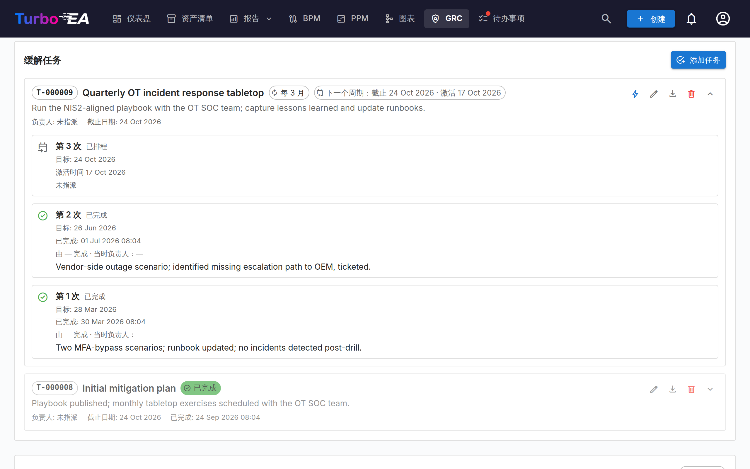Delete task T-000009 with red trash icon
This screenshot has height=469, width=750.
691,94
